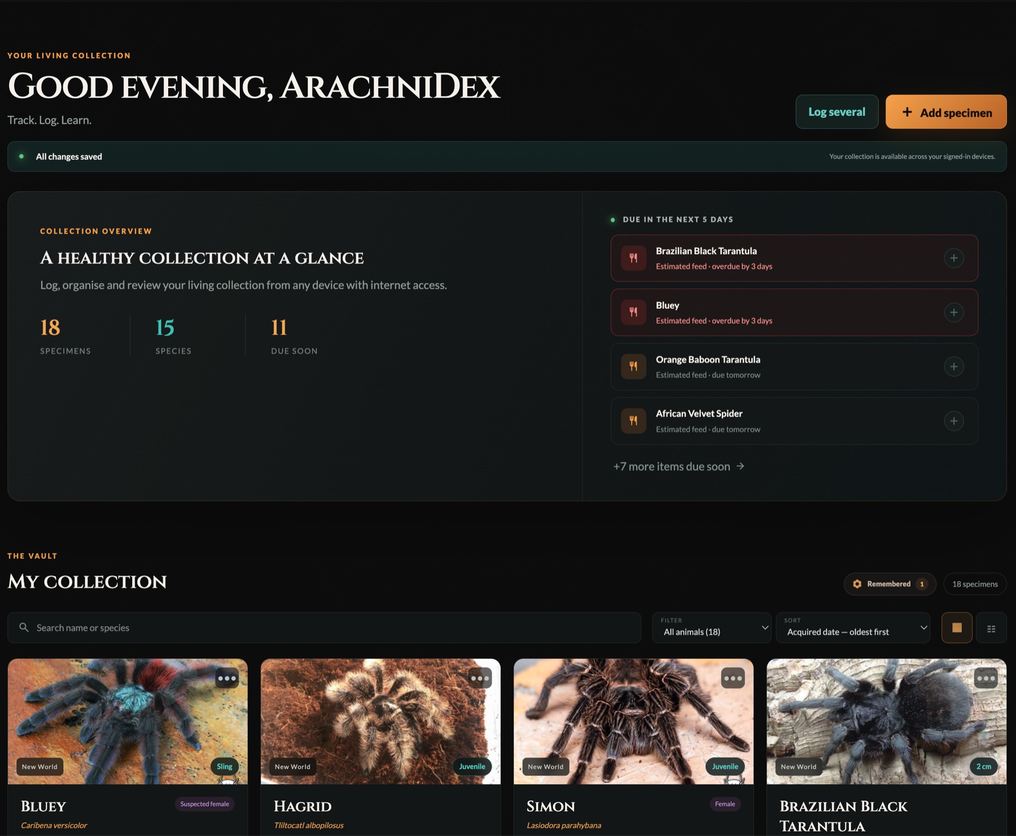Click the 15 Species statistic
The image size is (1016, 836).
[x=173, y=336]
